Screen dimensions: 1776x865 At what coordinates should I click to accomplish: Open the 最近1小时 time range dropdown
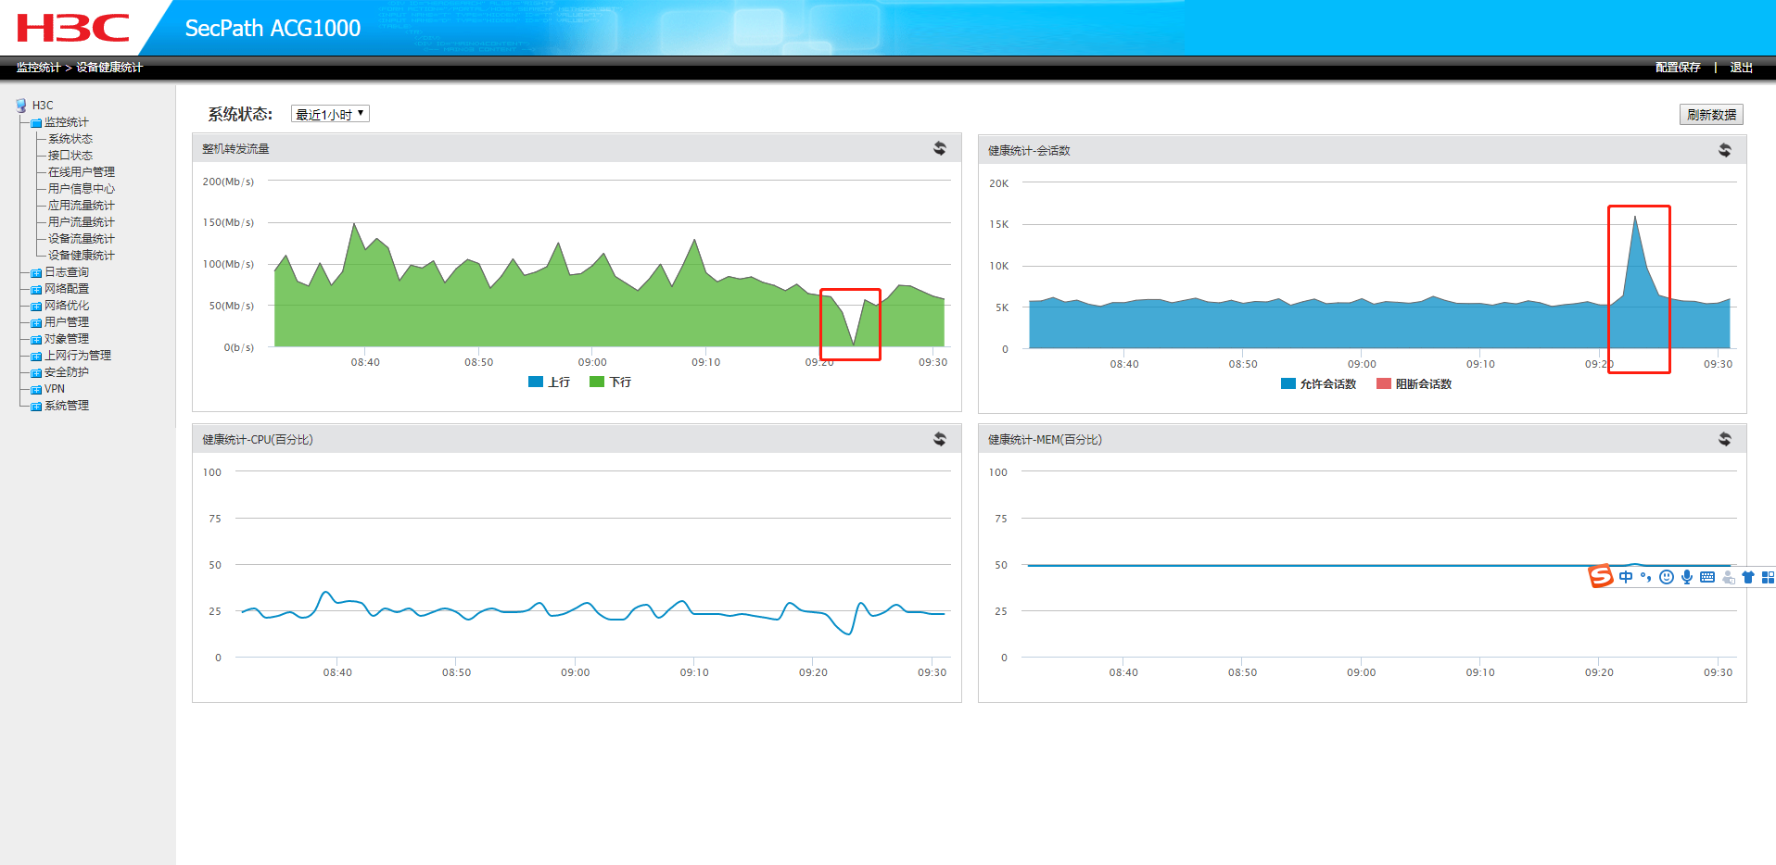tap(330, 114)
